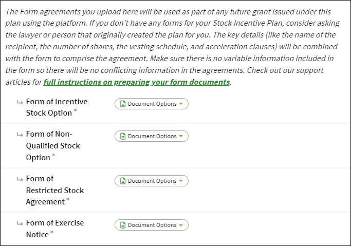Open Document Options dropdown for Incentive Stock Option
351x246 pixels.
pyautogui.click(x=152, y=104)
